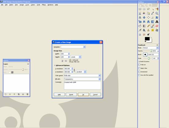Enable the Fade out checkbox
The width and height of the screenshot is (169, 128).
(139, 65)
